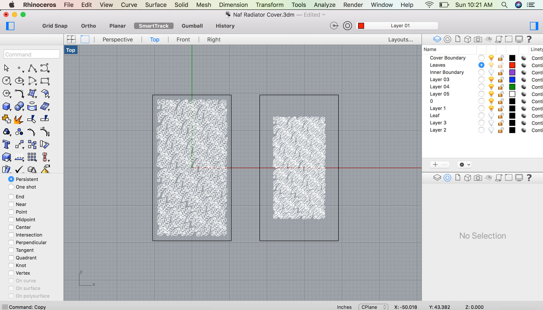
Task: Click the red Leaves layer color swatch
Action: [x=512, y=65]
